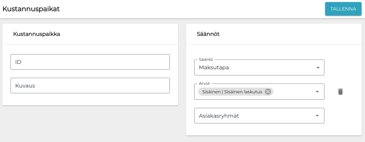
Task: Focus the ID text field
Action: click(x=90, y=62)
